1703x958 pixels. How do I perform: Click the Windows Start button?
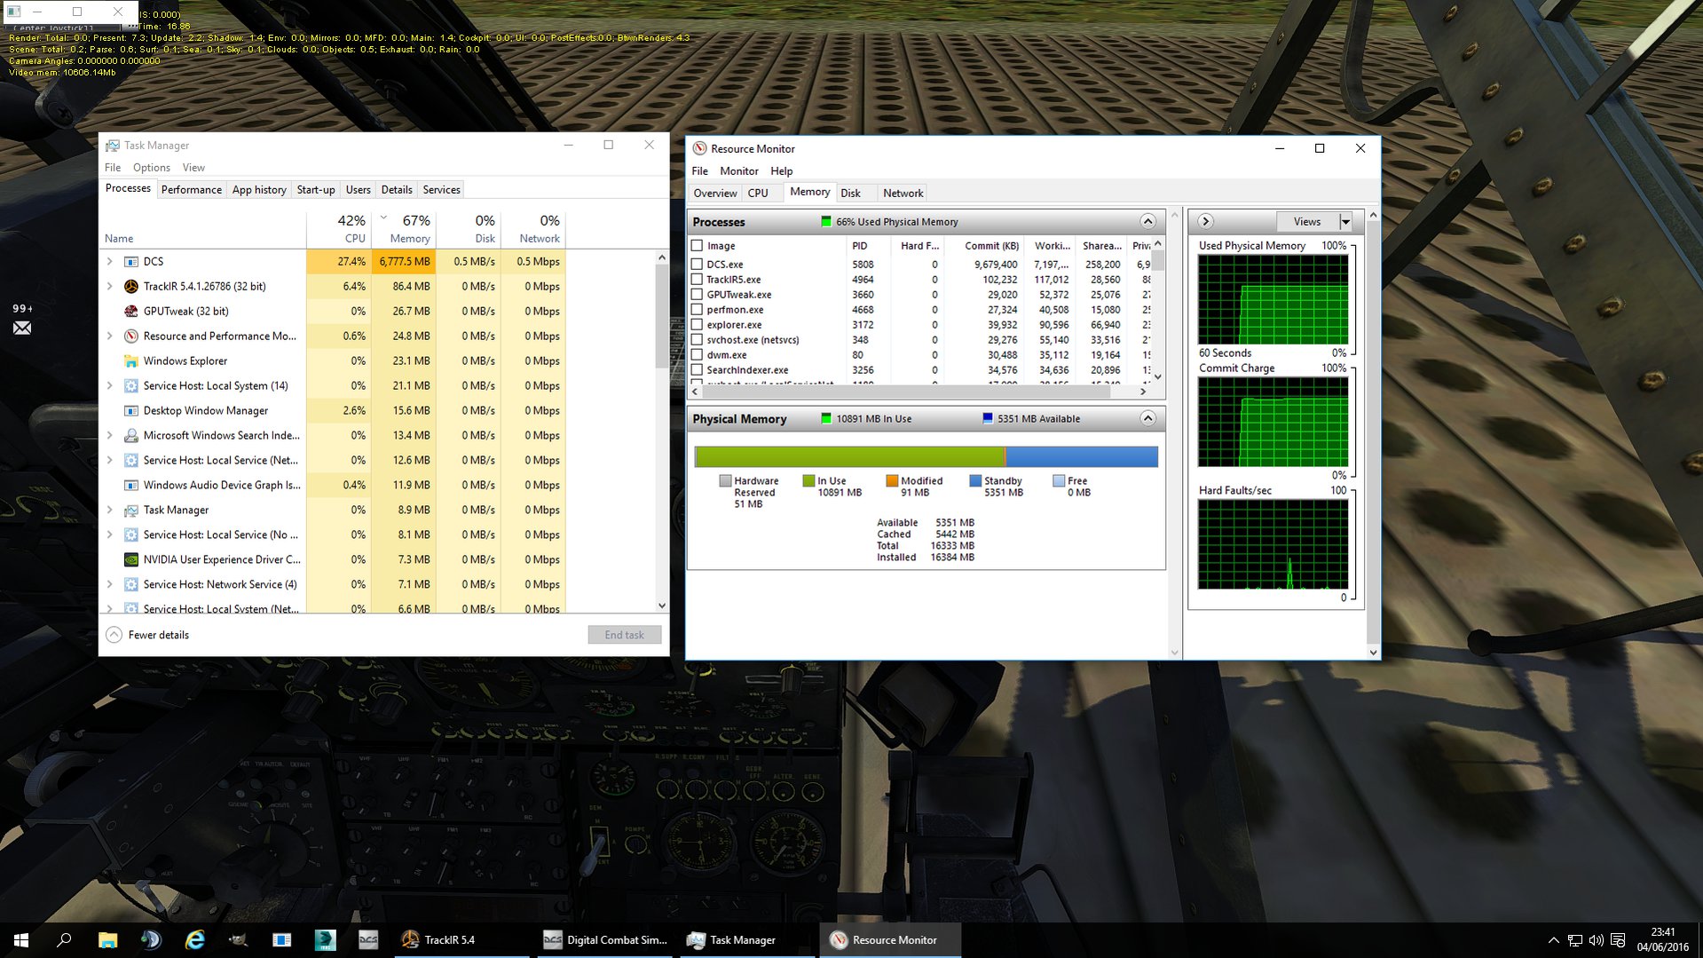click(21, 939)
